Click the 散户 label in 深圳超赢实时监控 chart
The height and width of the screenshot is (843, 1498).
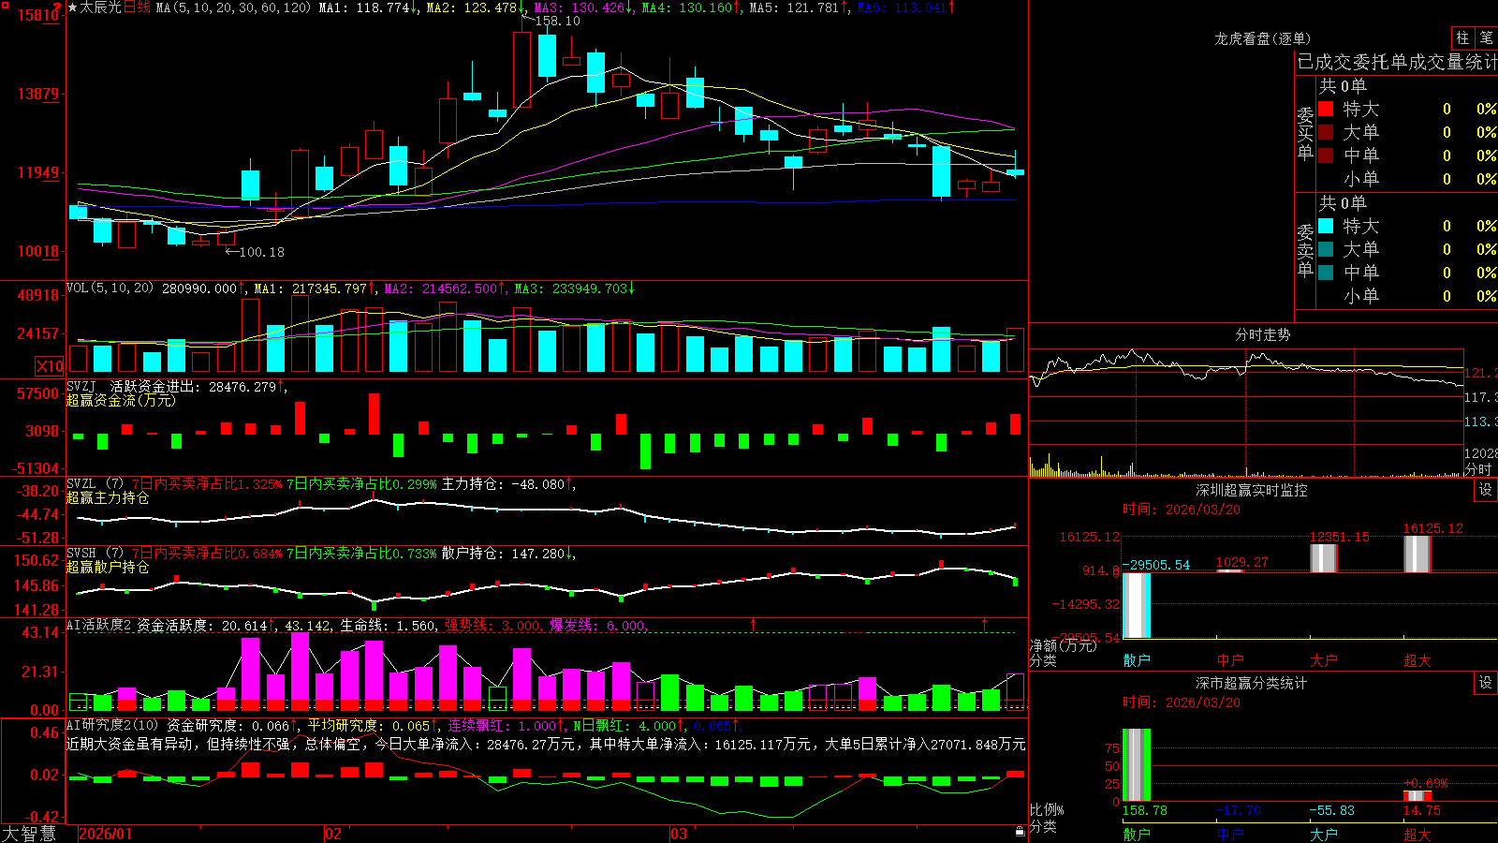pos(1137,660)
